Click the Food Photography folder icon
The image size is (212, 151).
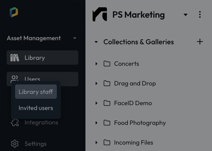[x=107, y=123]
